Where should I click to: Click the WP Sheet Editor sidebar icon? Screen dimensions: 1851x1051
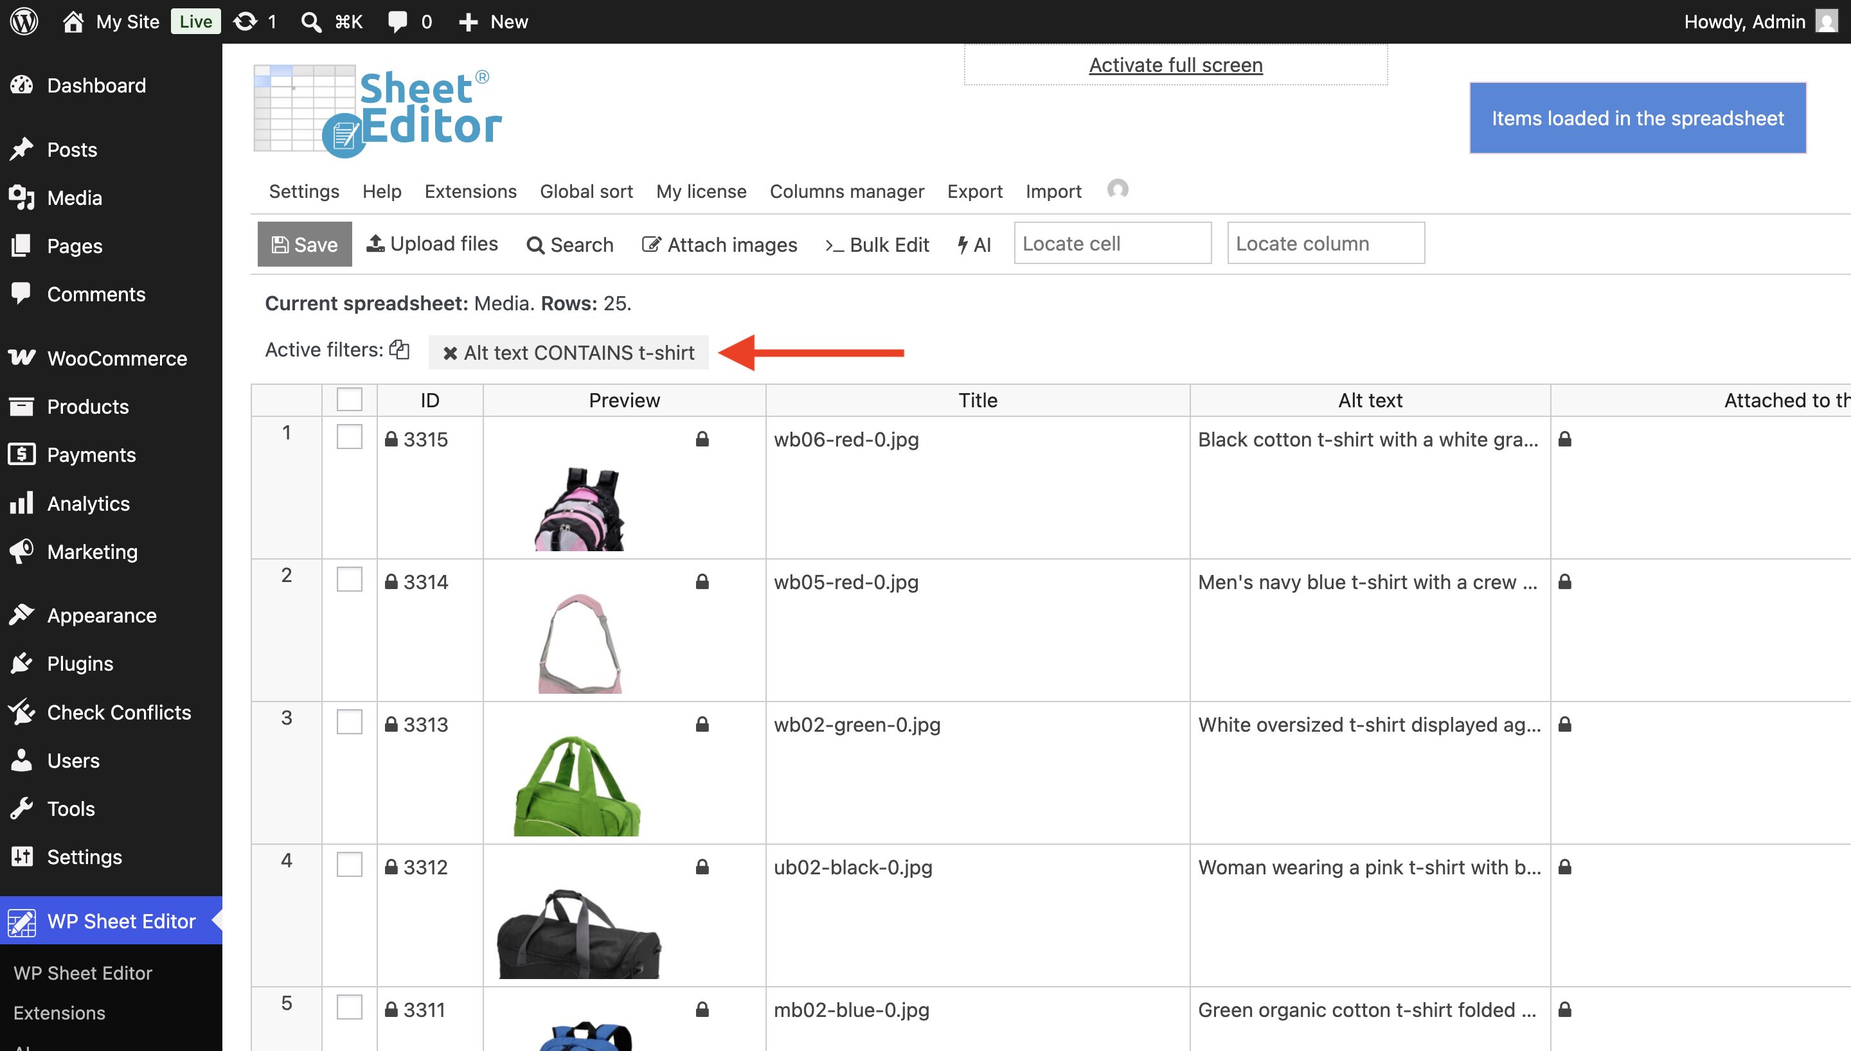[x=22, y=922]
